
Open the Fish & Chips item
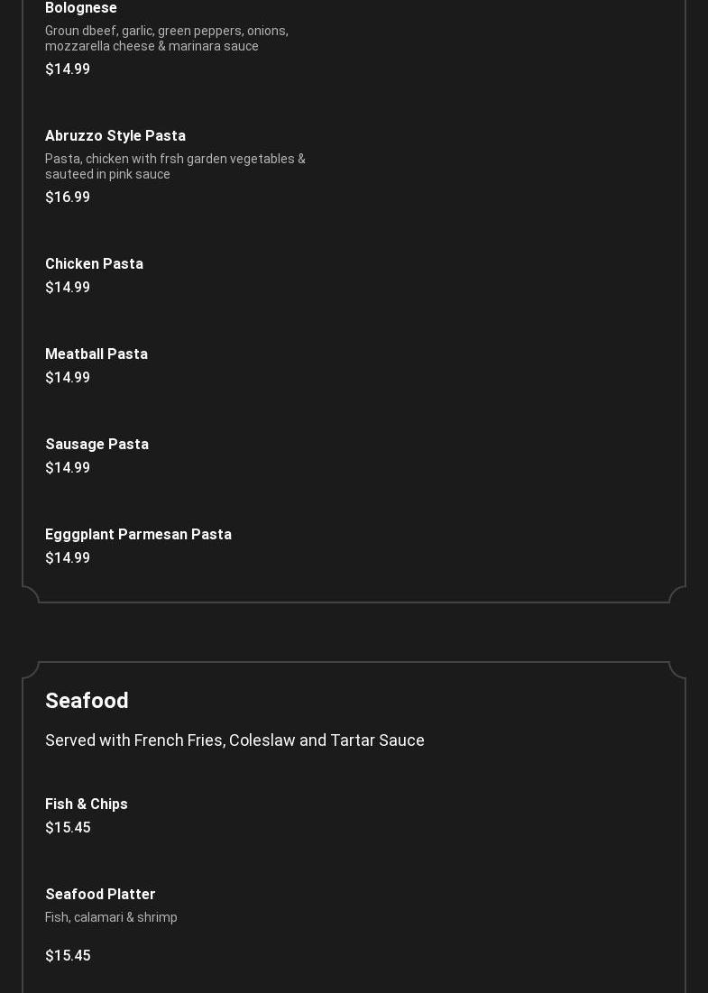point(86,804)
